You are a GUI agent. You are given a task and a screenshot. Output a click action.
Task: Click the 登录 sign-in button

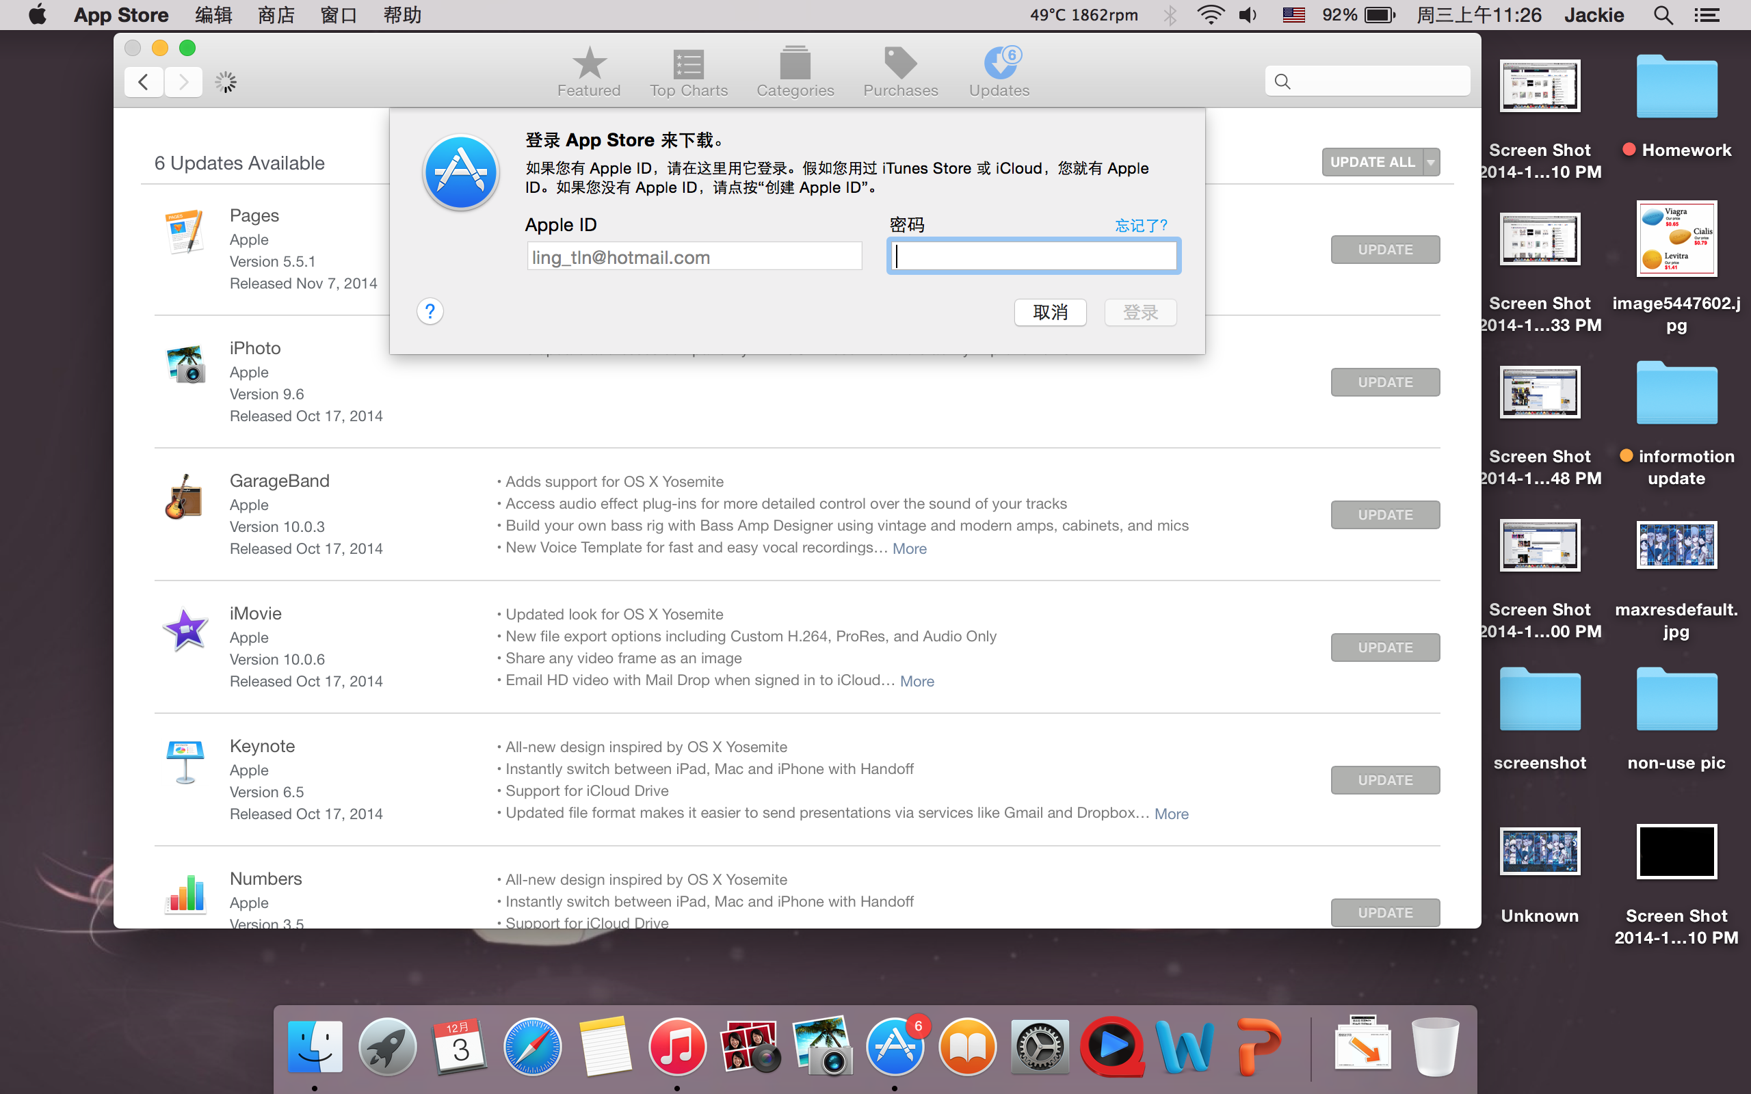click(x=1140, y=312)
